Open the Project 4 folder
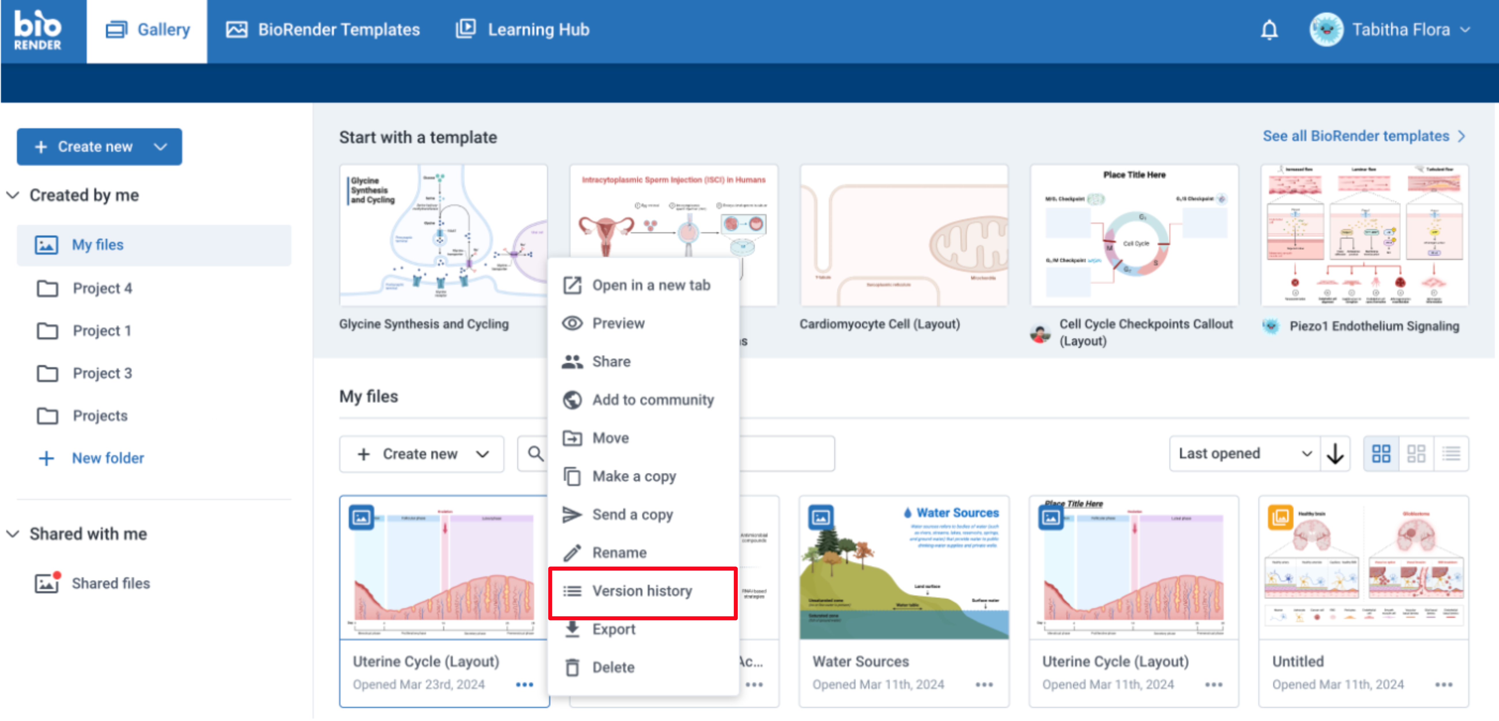The width and height of the screenshot is (1499, 721). click(x=102, y=288)
